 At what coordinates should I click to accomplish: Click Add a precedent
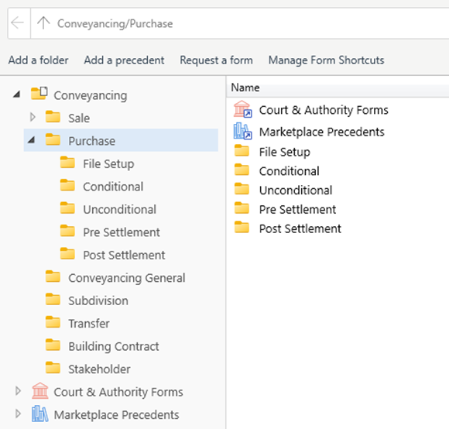pyautogui.click(x=124, y=60)
